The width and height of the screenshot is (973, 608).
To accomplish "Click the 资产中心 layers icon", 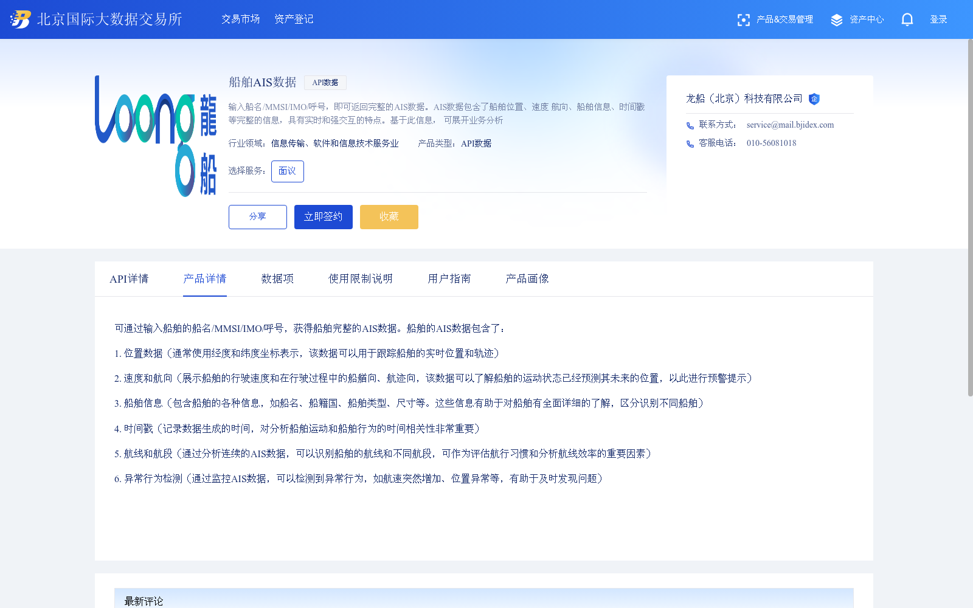I will click(837, 19).
